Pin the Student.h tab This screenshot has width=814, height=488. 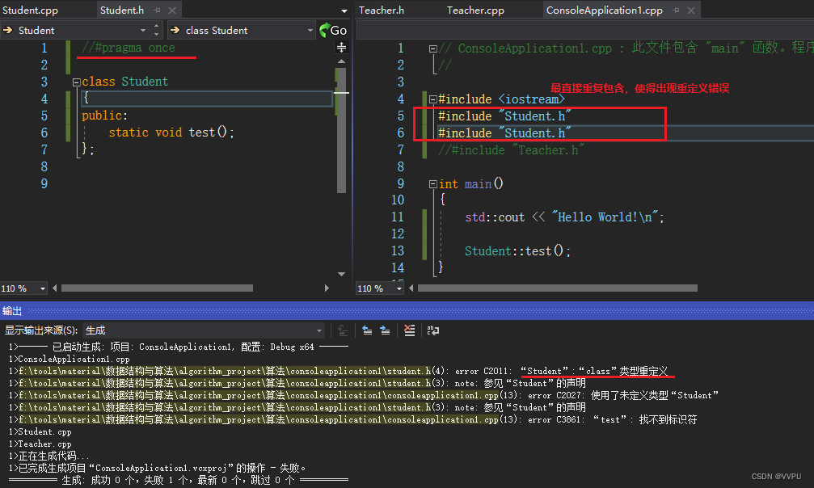coord(157,11)
